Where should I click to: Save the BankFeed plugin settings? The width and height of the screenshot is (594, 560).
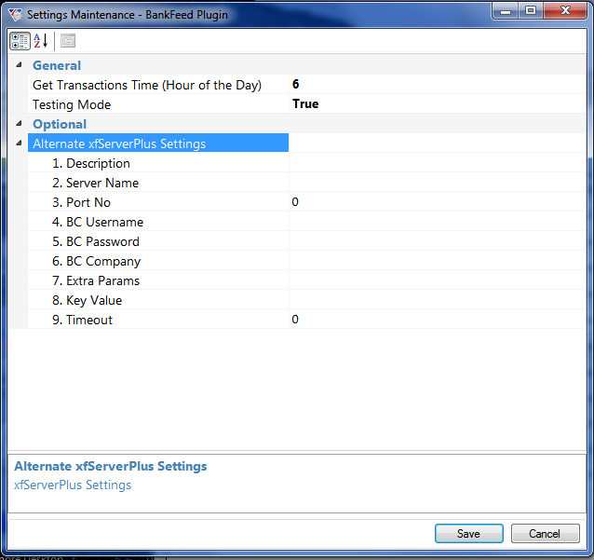click(469, 534)
